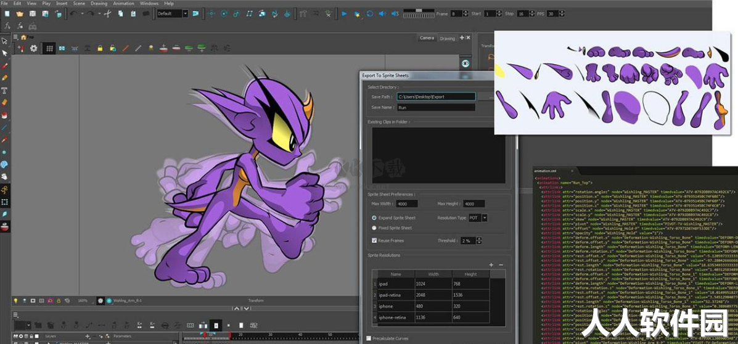Open the Animation menu
Viewport: 738px width, 344px height.
(x=123, y=3)
